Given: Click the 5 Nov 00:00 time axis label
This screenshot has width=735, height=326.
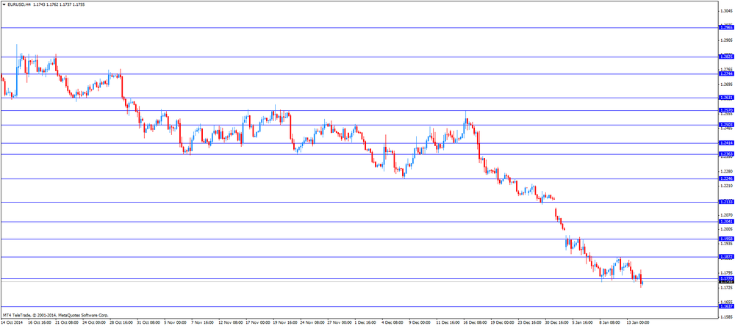Looking at the screenshot, I should (x=176, y=323).
